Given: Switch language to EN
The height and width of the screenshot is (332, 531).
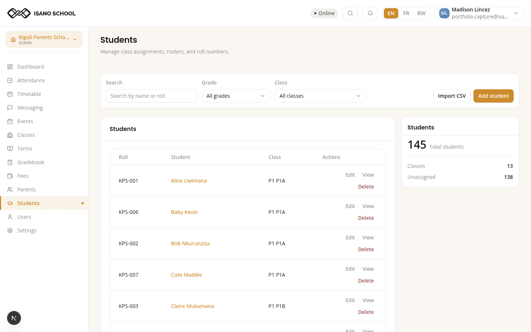Looking at the screenshot, I should tap(391, 13).
